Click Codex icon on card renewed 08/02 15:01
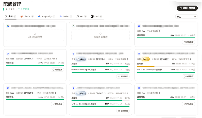 coord(73,54)
